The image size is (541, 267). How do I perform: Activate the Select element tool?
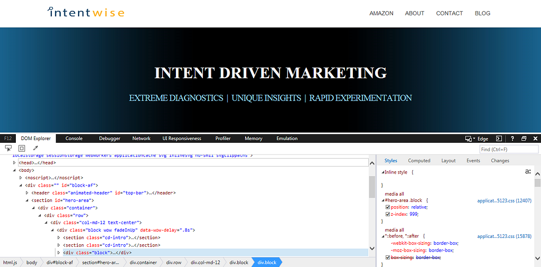pyautogui.click(x=8, y=149)
